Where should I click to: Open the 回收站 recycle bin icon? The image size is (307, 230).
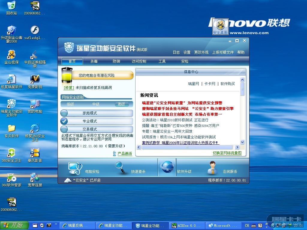point(12,8)
